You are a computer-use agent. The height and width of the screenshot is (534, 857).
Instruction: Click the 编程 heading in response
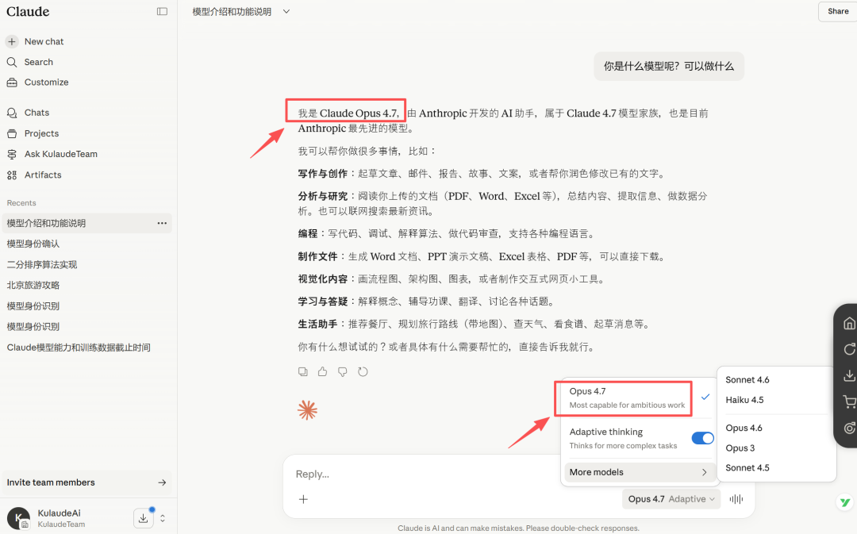[x=308, y=234]
